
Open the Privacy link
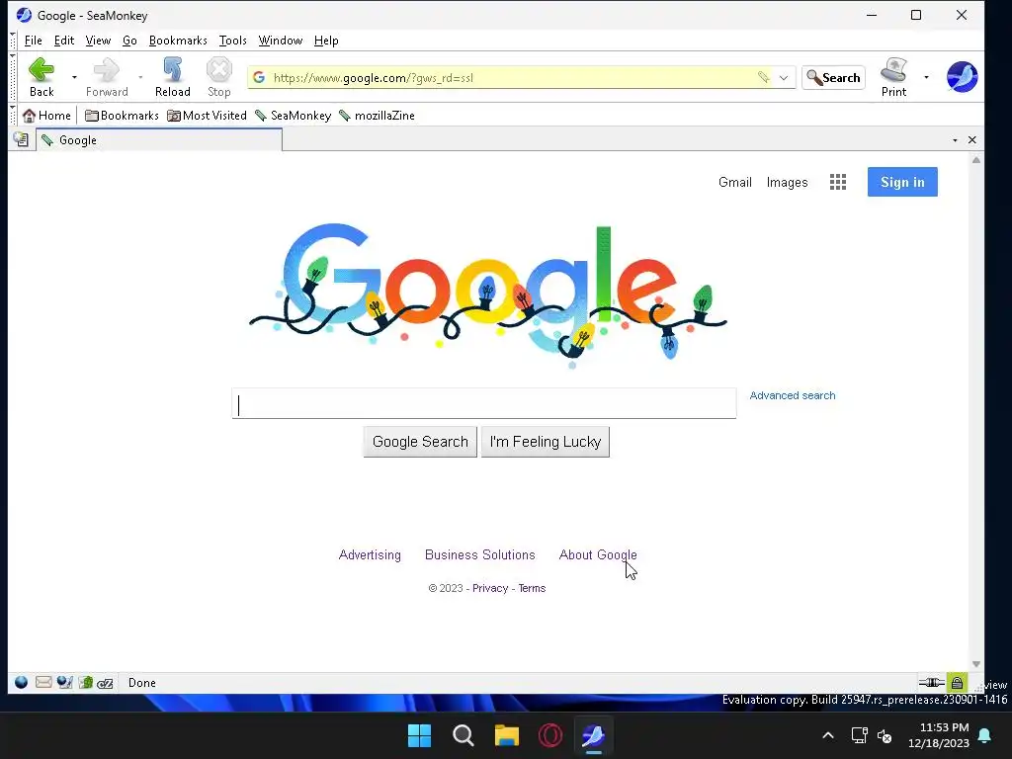[x=490, y=588]
